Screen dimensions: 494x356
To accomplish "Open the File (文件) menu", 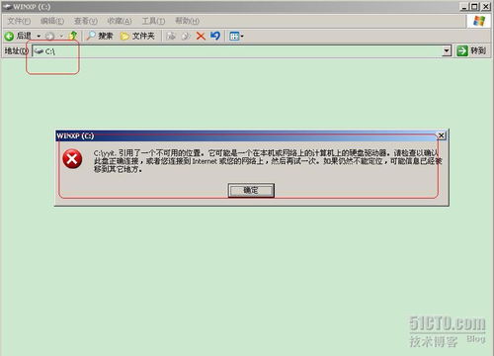I will pos(19,21).
